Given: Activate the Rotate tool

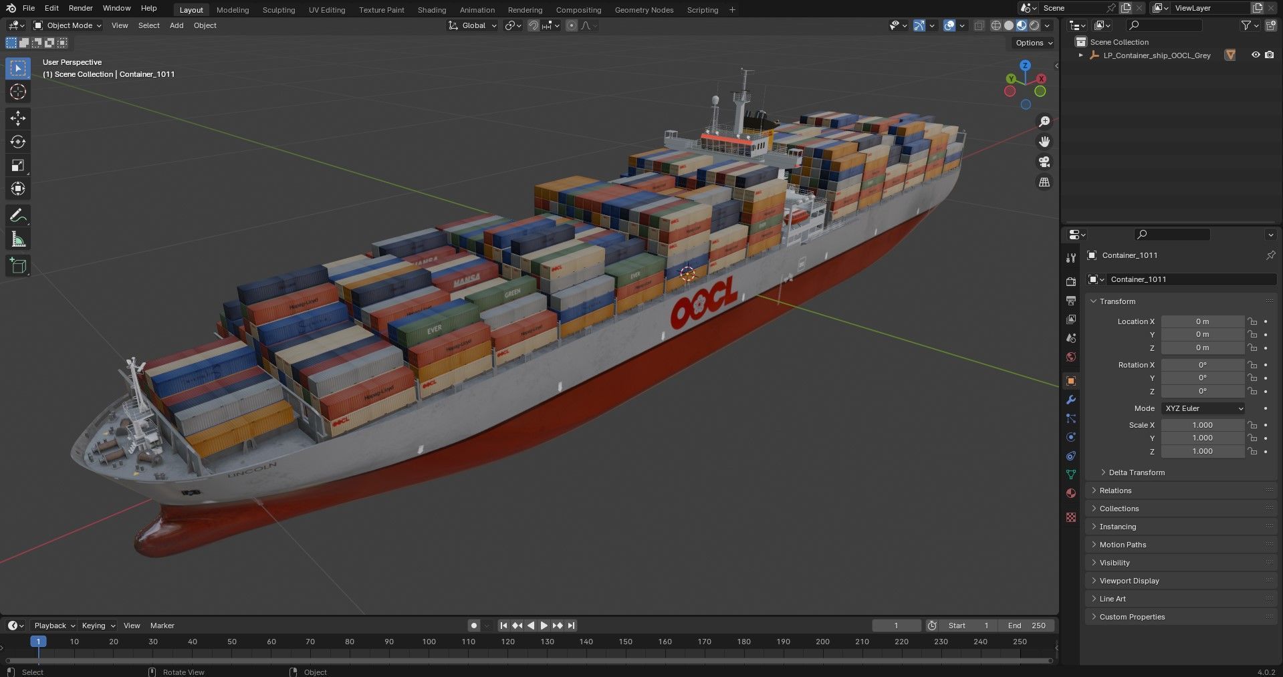Looking at the screenshot, I should click(x=18, y=142).
